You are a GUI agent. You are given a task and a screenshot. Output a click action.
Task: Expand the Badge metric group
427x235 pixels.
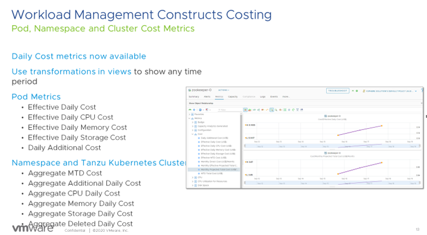[193, 122]
